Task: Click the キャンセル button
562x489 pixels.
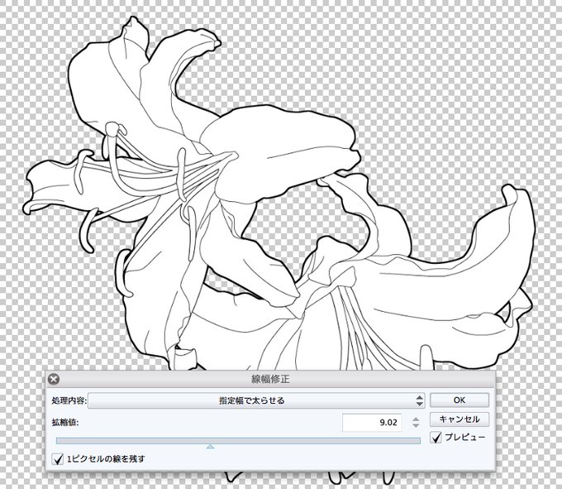Action: click(460, 419)
